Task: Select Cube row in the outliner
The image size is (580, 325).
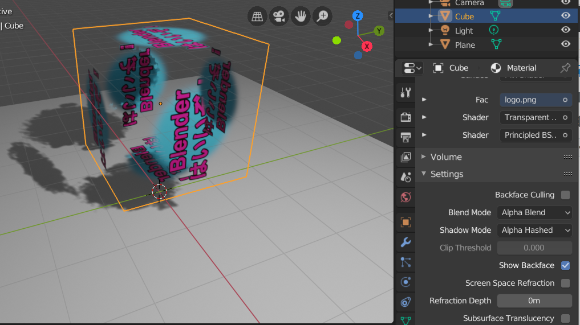Action: tap(486, 16)
